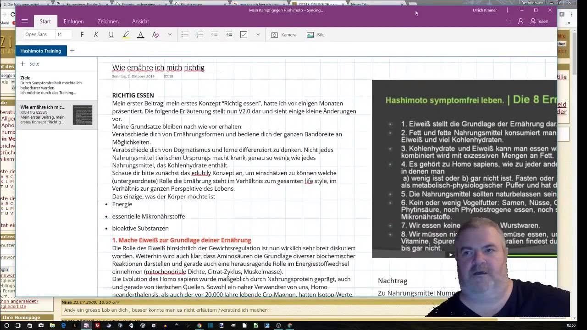Add a new section with plus icon
This screenshot has width=587, height=330.
point(72,51)
